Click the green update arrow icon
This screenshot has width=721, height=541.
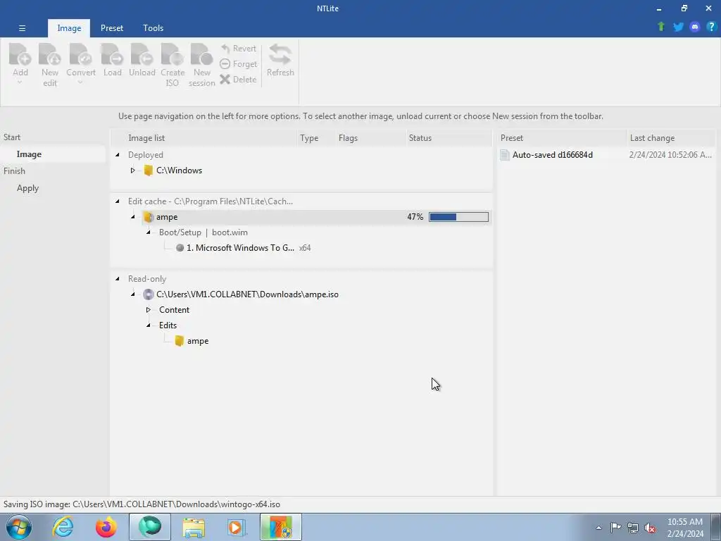(x=661, y=27)
